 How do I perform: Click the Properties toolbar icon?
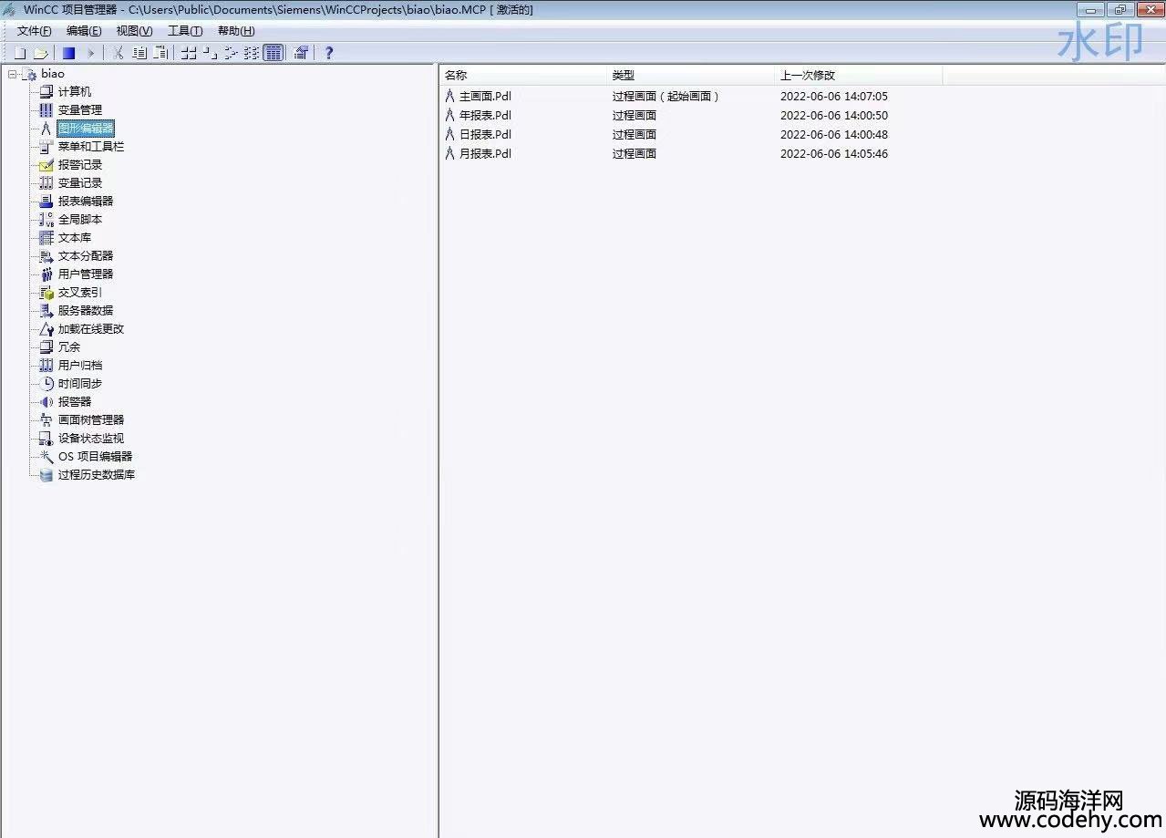(x=301, y=53)
